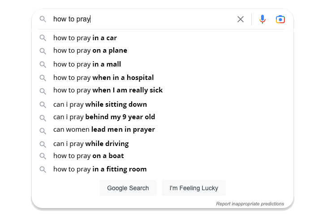Choose 'how to pray when in a hospital'
Viewport: 314px width, 217px height.
tap(103, 78)
